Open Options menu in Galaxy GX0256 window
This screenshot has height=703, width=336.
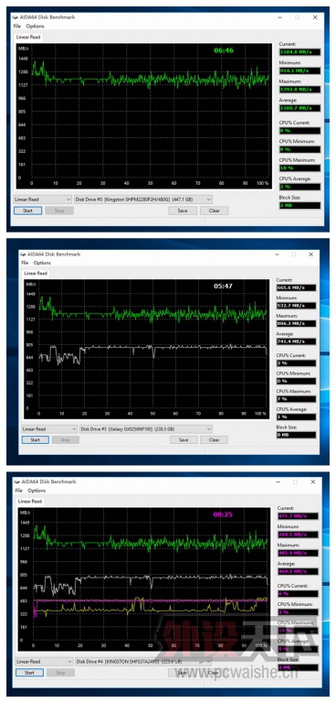click(x=43, y=263)
